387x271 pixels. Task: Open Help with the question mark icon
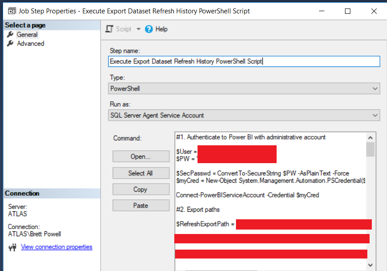click(x=149, y=29)
